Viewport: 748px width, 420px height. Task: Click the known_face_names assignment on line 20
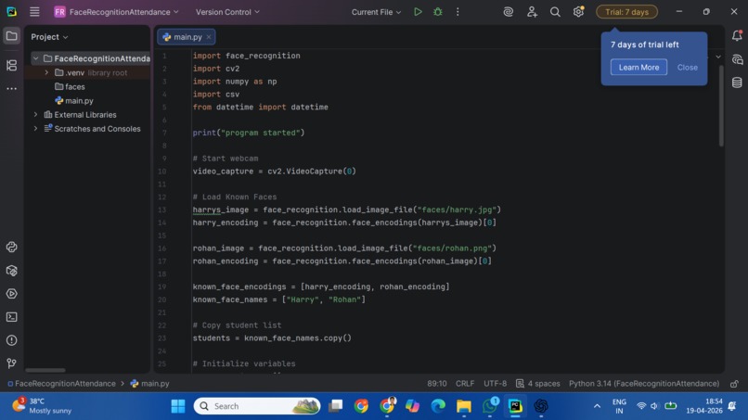click(279, 299)
